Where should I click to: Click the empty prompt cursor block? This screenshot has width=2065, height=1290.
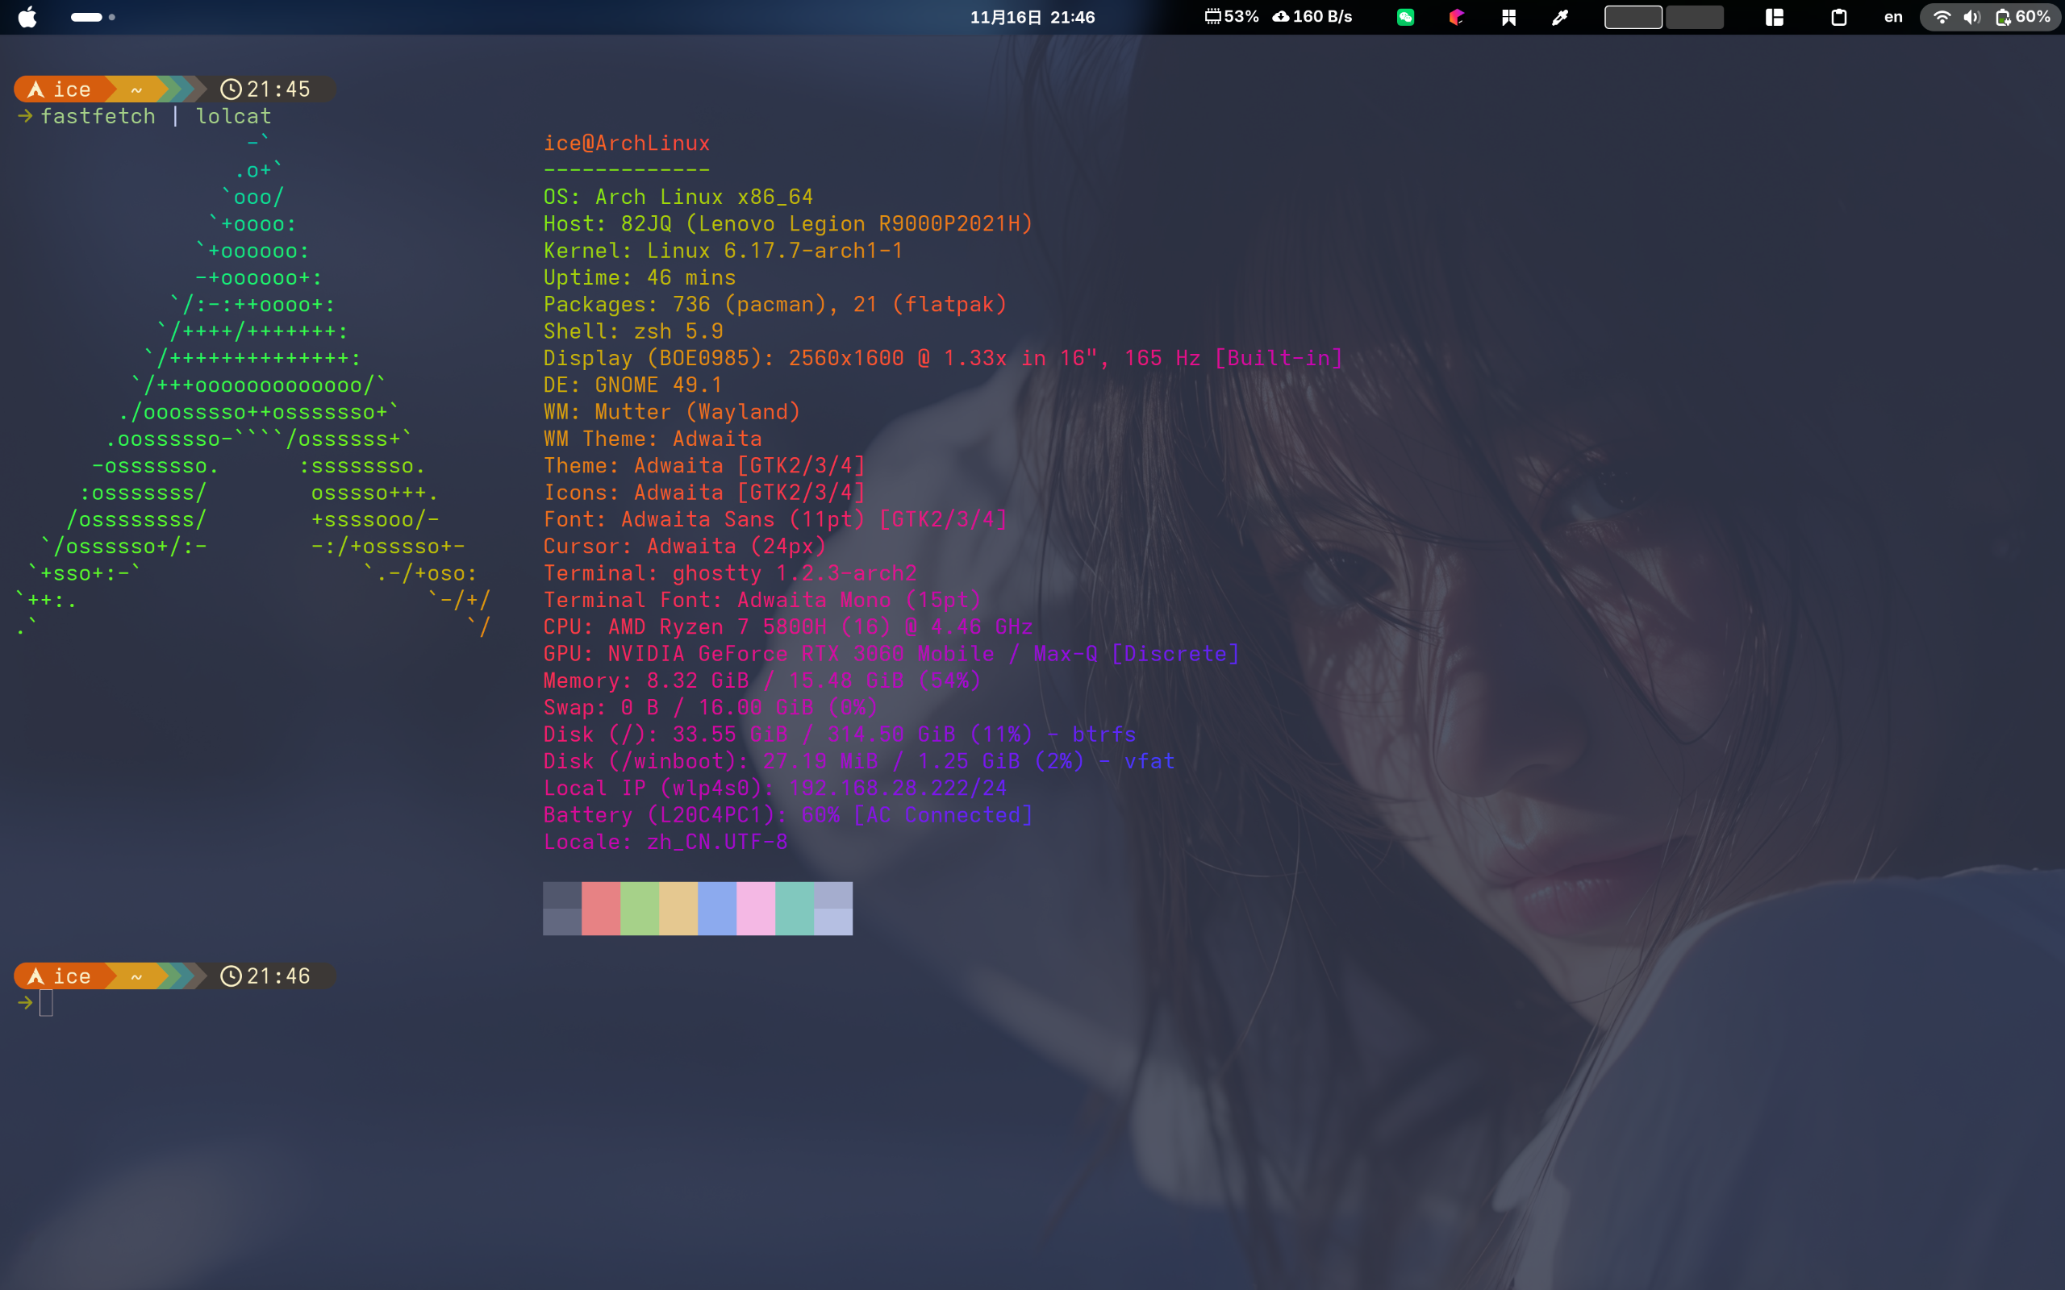[x=46, y=1003]
